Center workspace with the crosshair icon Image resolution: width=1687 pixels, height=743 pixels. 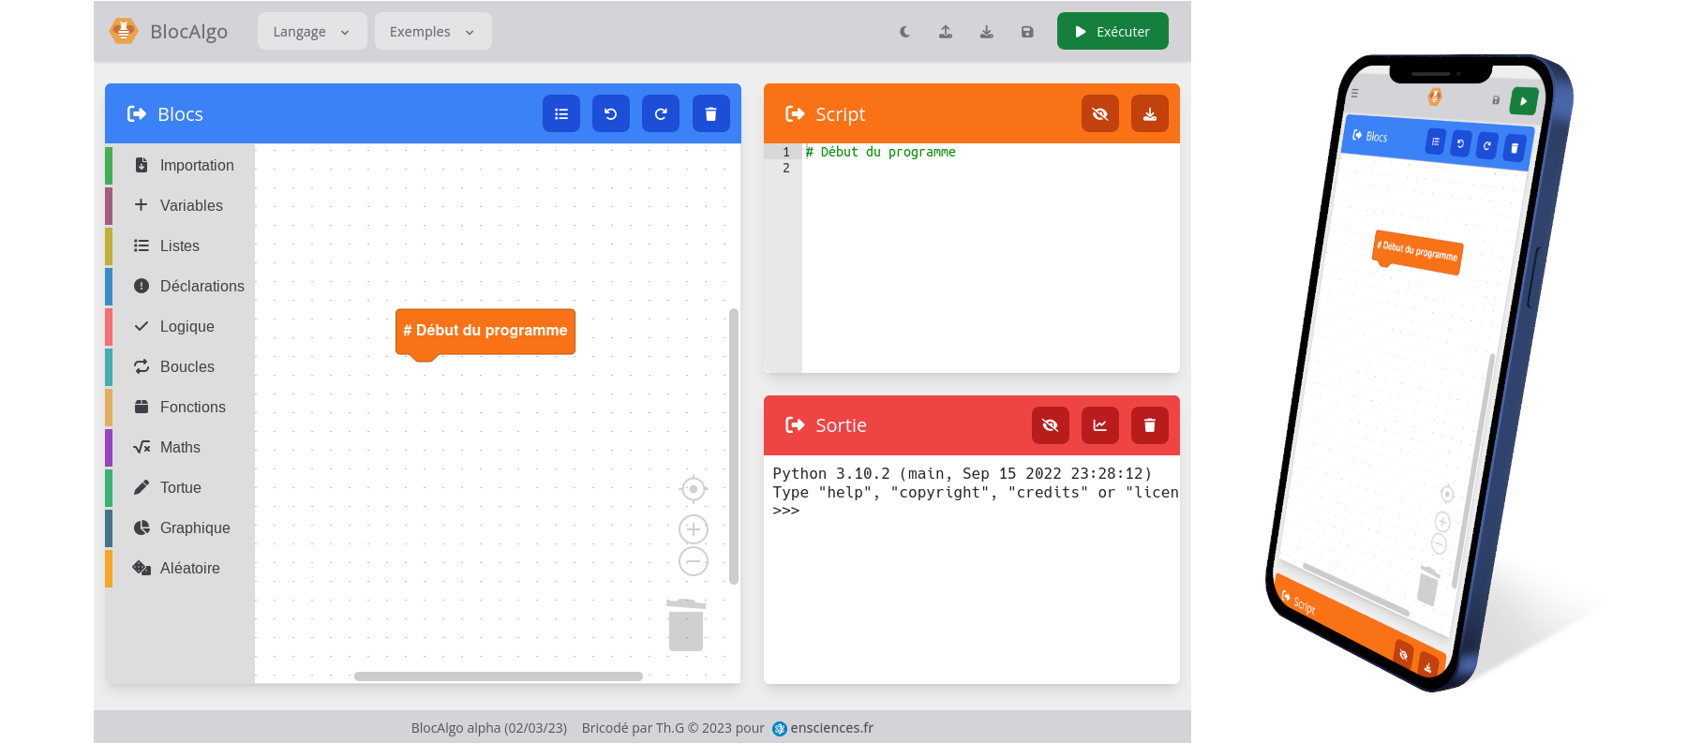[x=694, y=489]
